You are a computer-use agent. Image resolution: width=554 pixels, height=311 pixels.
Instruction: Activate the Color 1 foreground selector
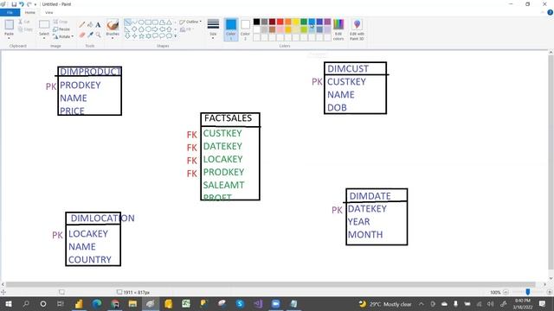tap(231, 29)
